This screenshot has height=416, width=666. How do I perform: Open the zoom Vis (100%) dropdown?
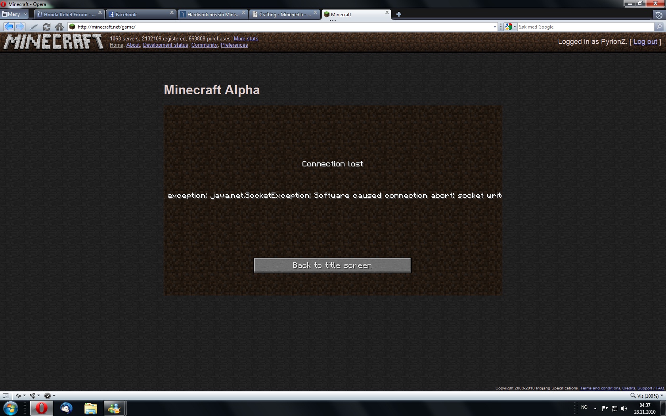[x=647, y=396]
